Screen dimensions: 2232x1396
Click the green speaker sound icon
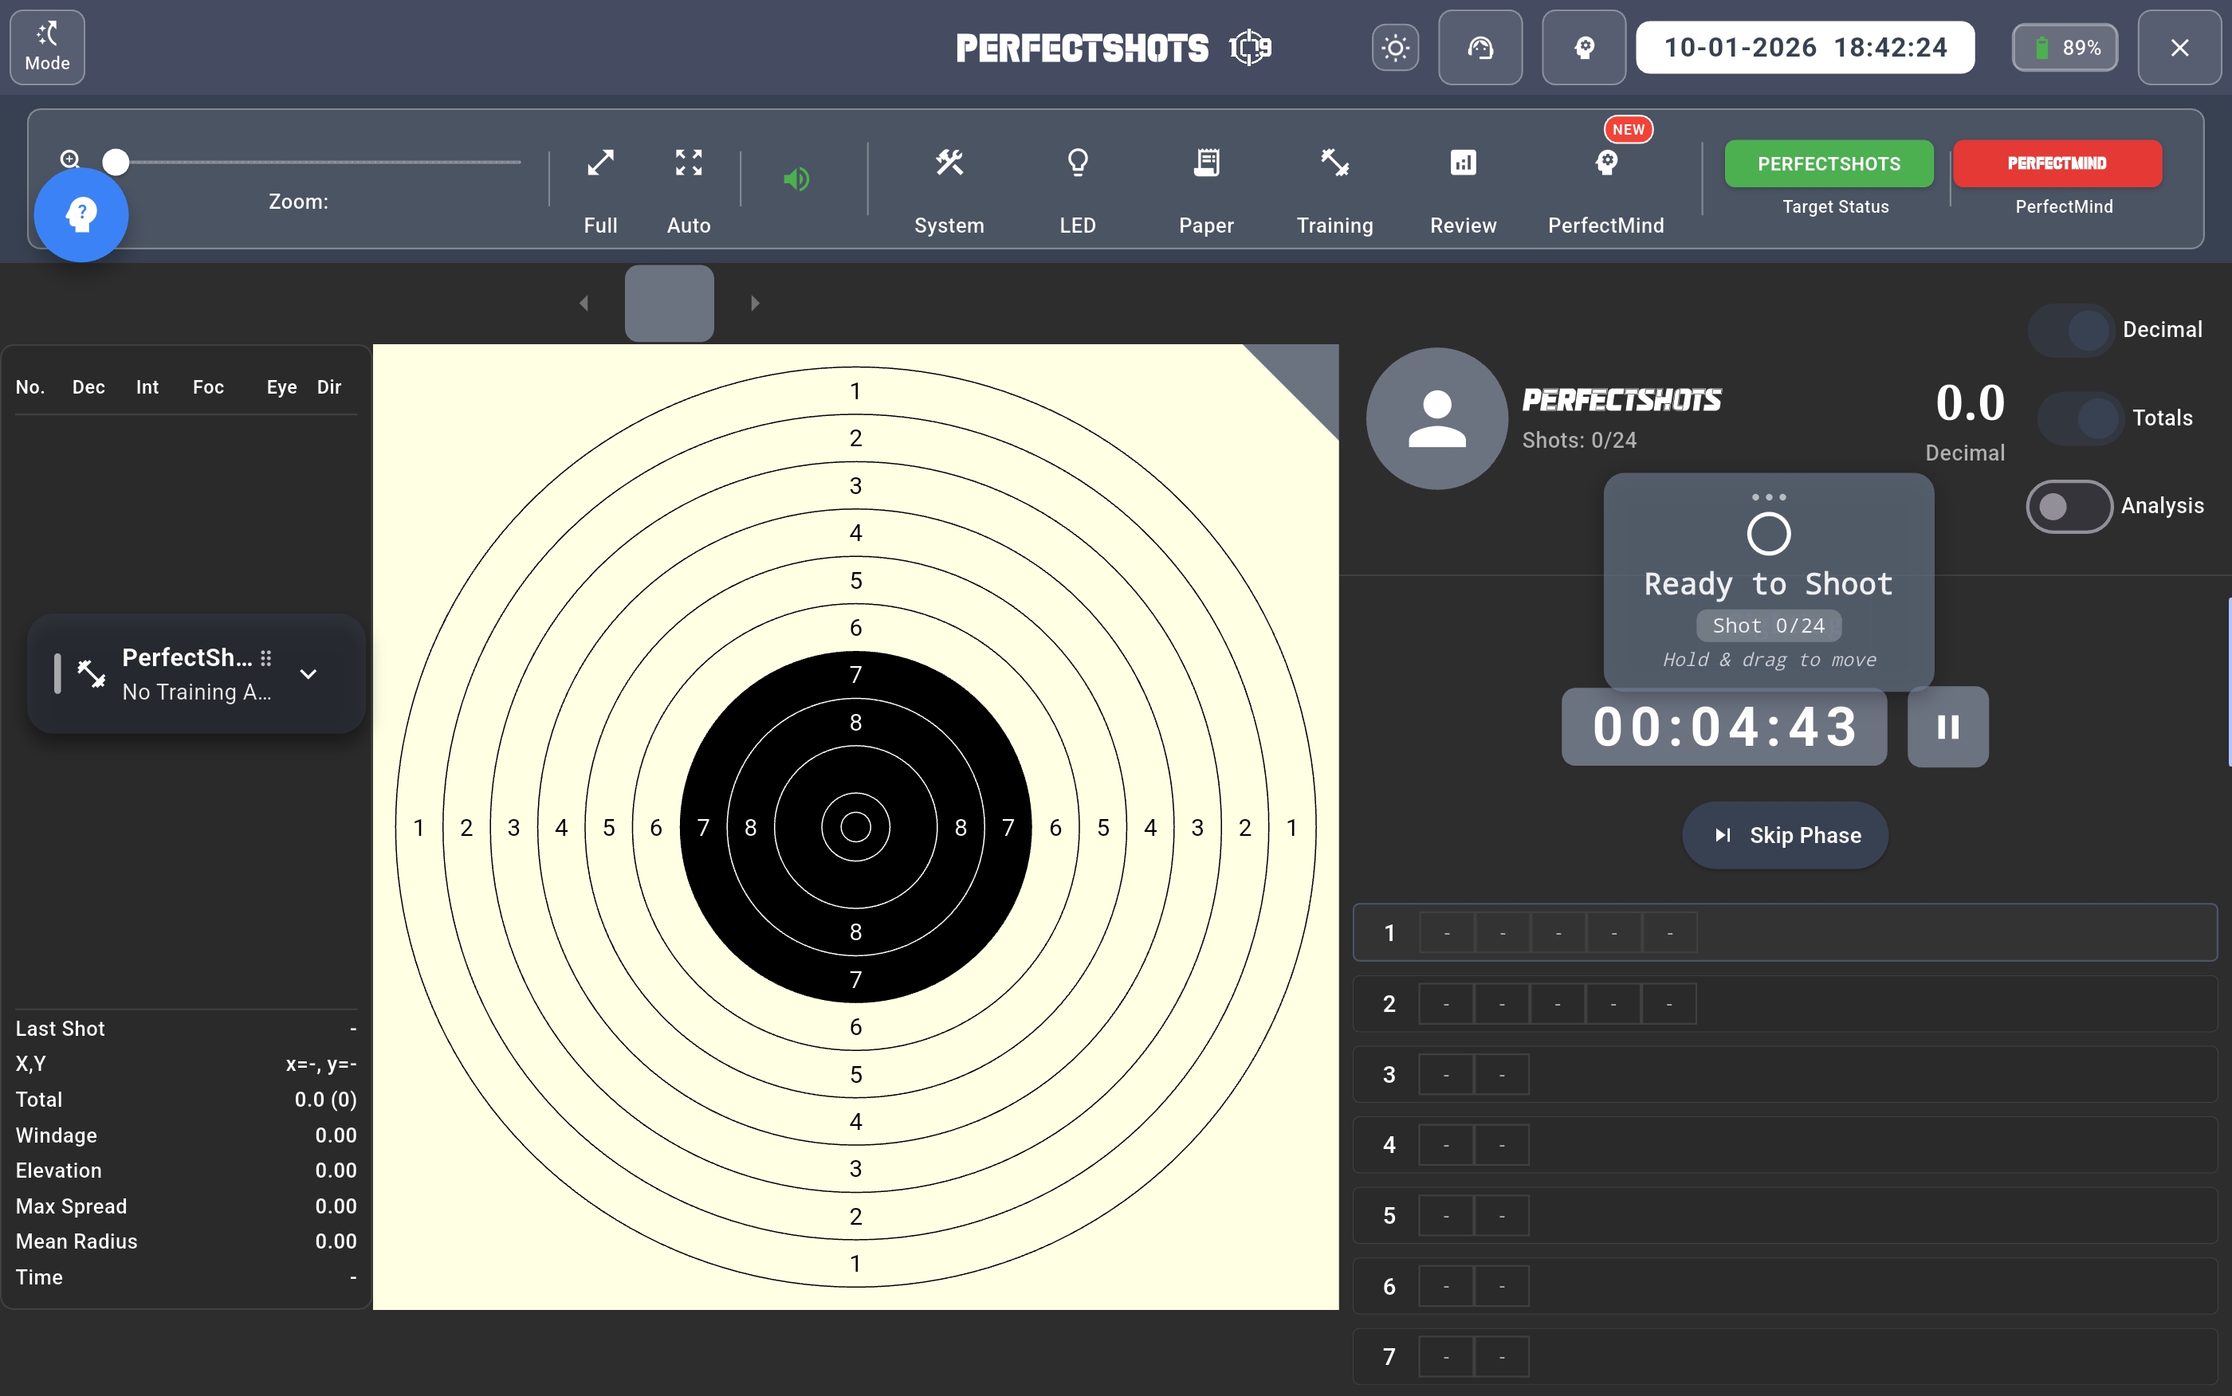click(x=796, y=179)
